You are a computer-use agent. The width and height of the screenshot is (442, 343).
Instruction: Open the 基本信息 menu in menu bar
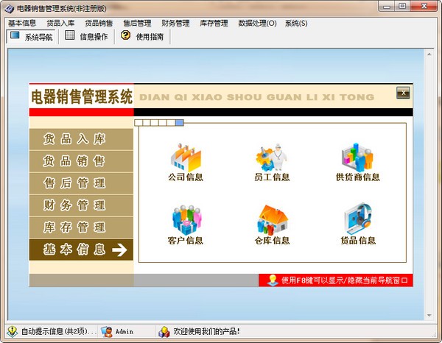22,23
